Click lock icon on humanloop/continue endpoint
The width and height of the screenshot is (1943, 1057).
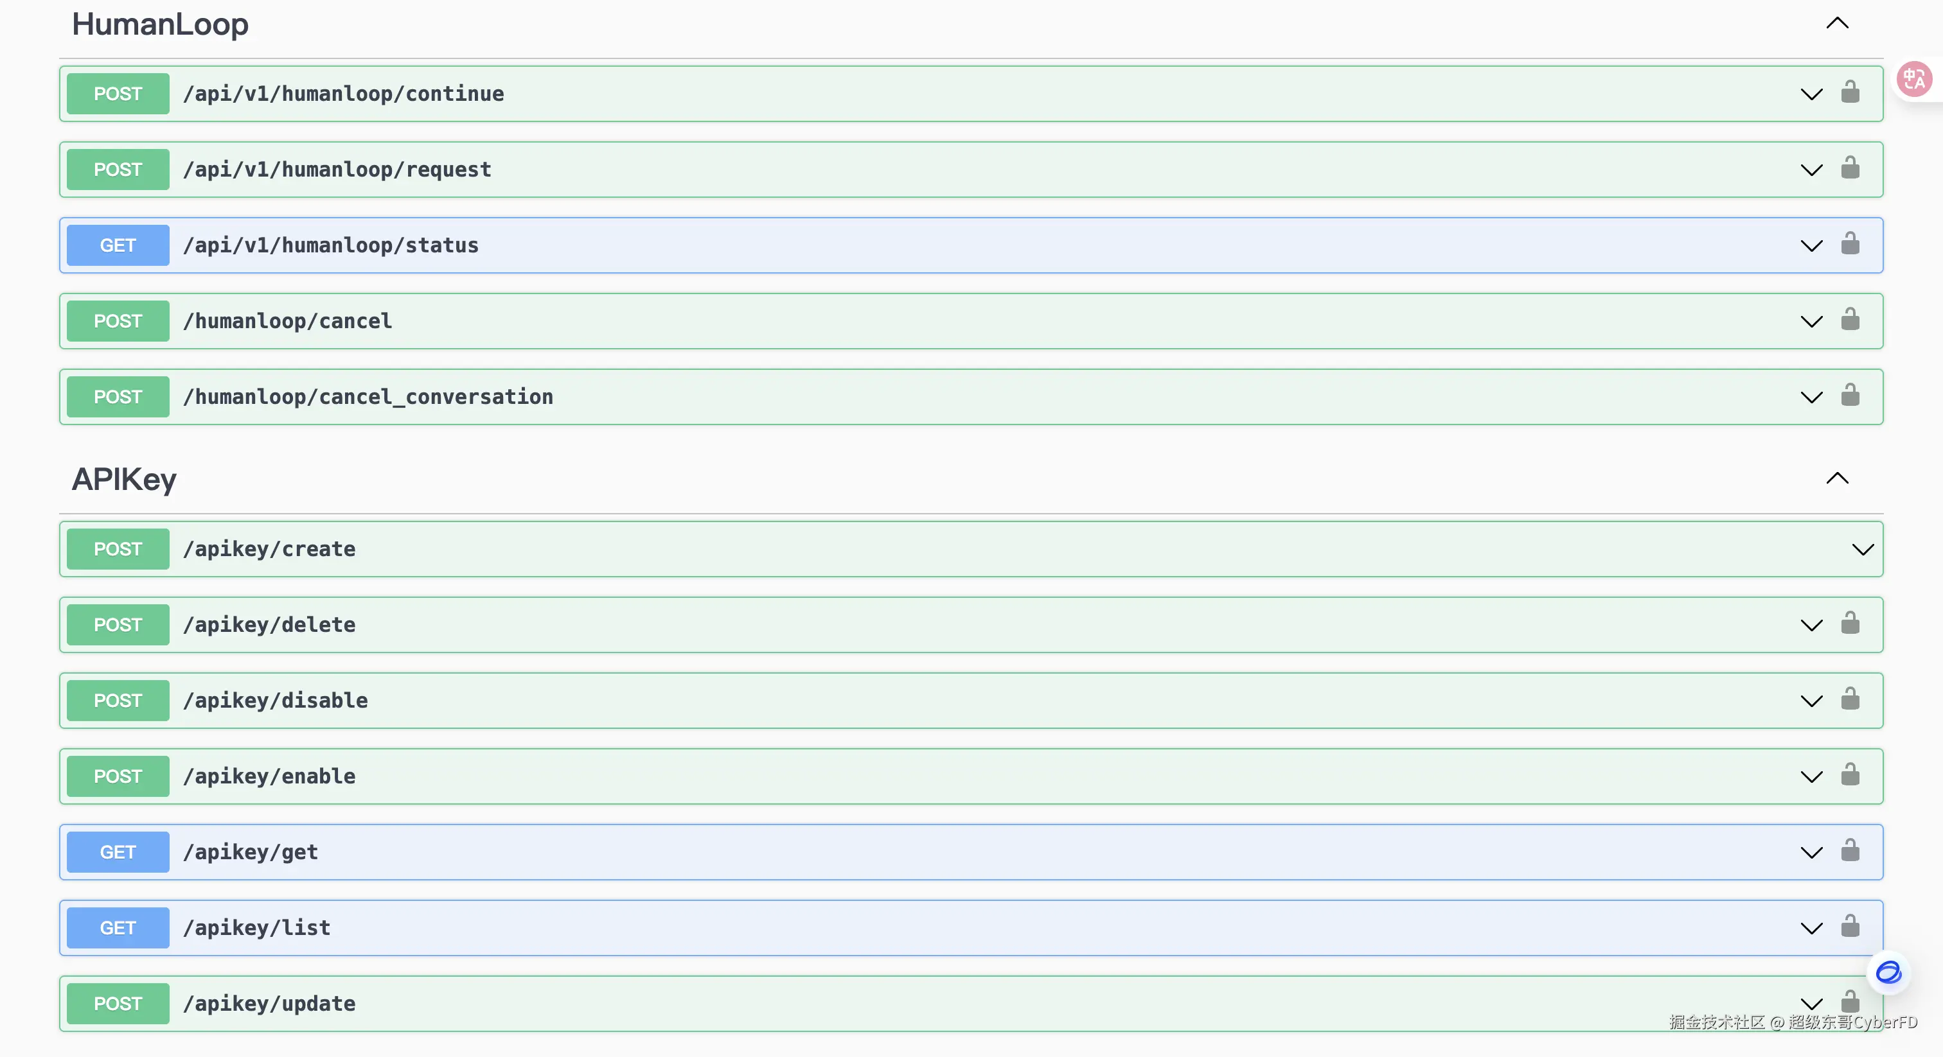coord(1849,92)
